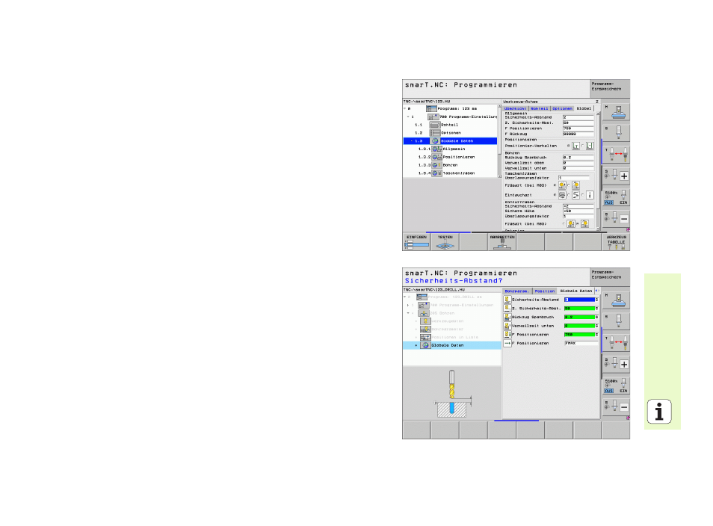713x526 pixels.
Task: Click the FMAX field in lower screen
Action: click(x=581, y=343)
